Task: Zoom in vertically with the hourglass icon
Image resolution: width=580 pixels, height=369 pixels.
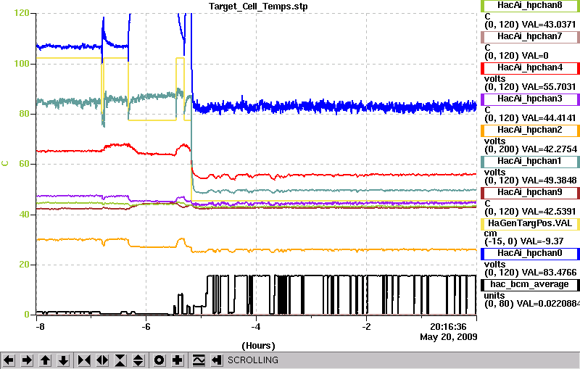Action: (x=120, y=360)
